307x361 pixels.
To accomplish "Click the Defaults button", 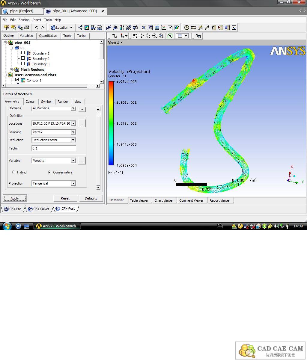I will tap(91, 198).
